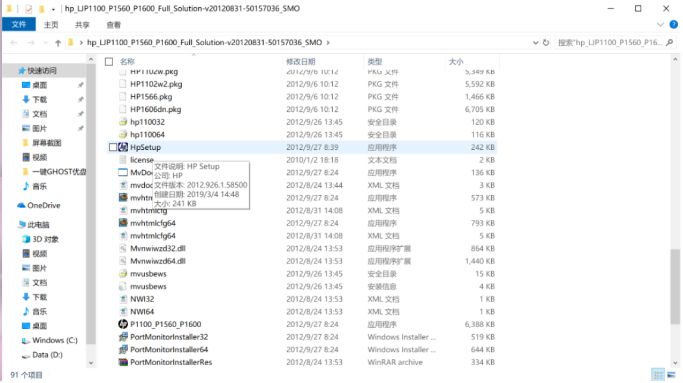Click the refresh icon beside address bar

coord(546,43)
